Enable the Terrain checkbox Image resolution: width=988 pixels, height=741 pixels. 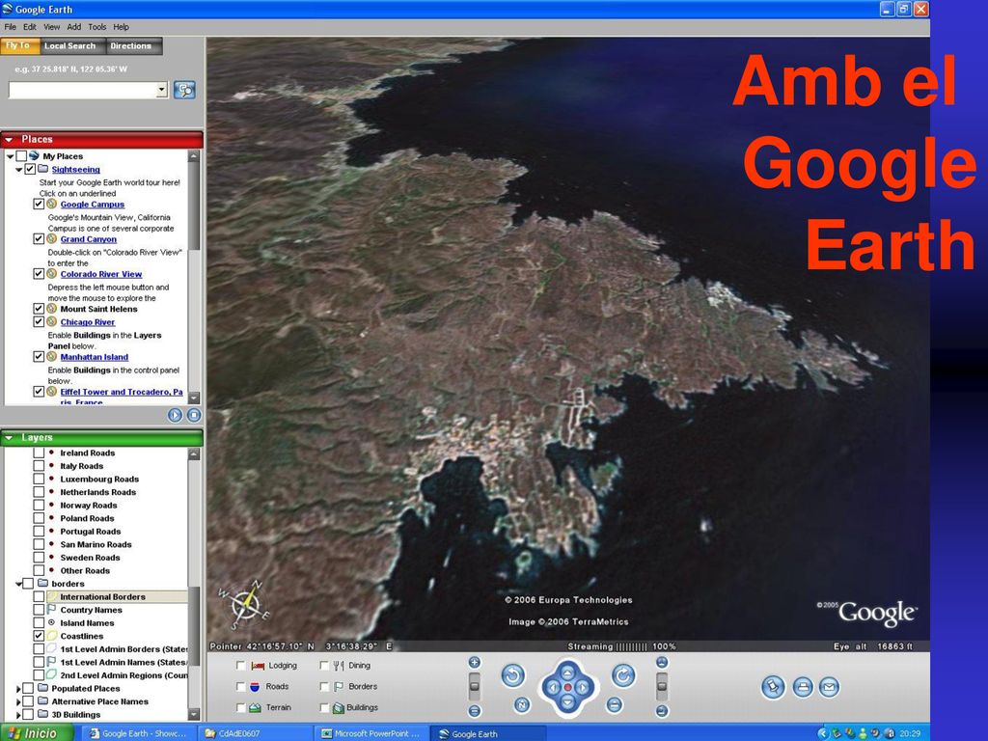pos(240,707)
